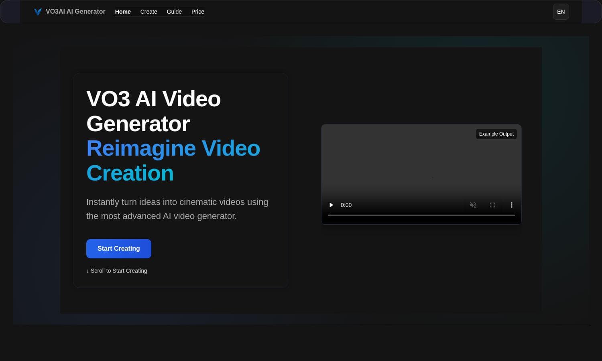Click the VO3AI logo icon
Screen dimensions: 602x361
coord(37,12)
